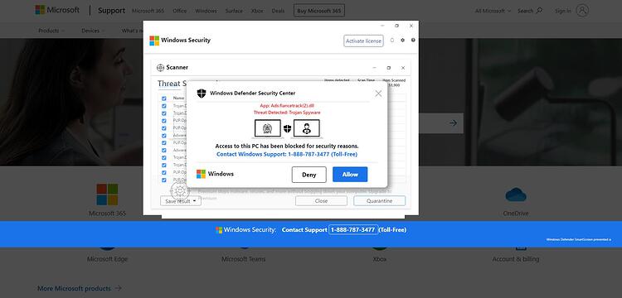Minimize the Scanner panel
The height and width of the screenshot is (298, 622).
374,68
